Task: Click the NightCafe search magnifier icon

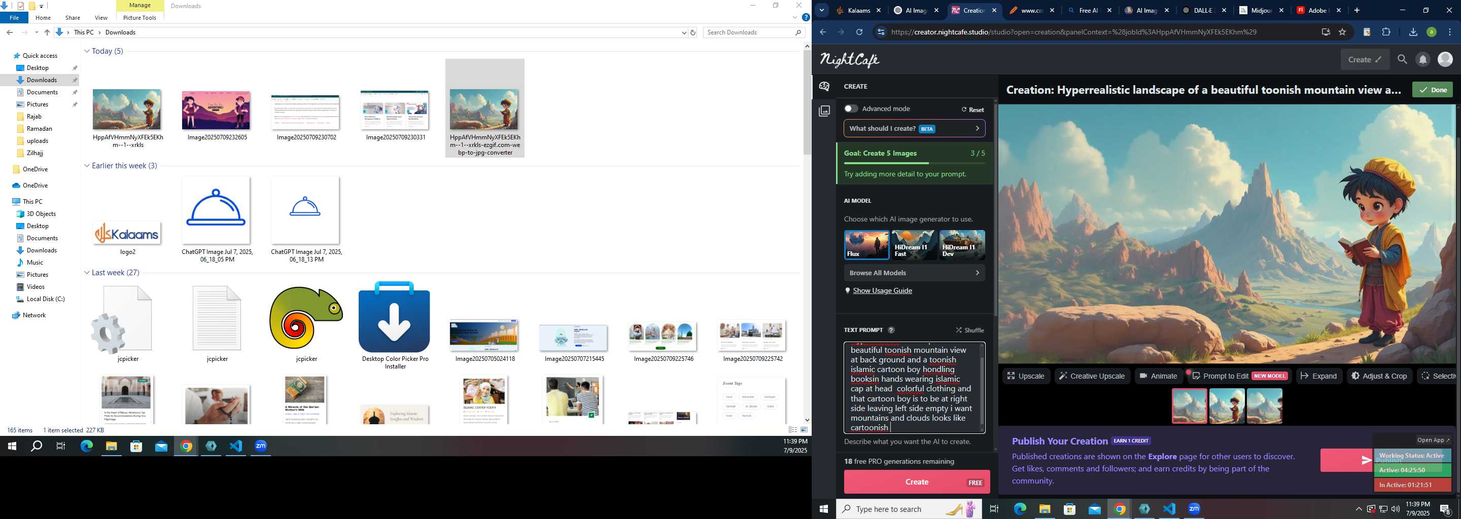Action: tap(1402, 59)
